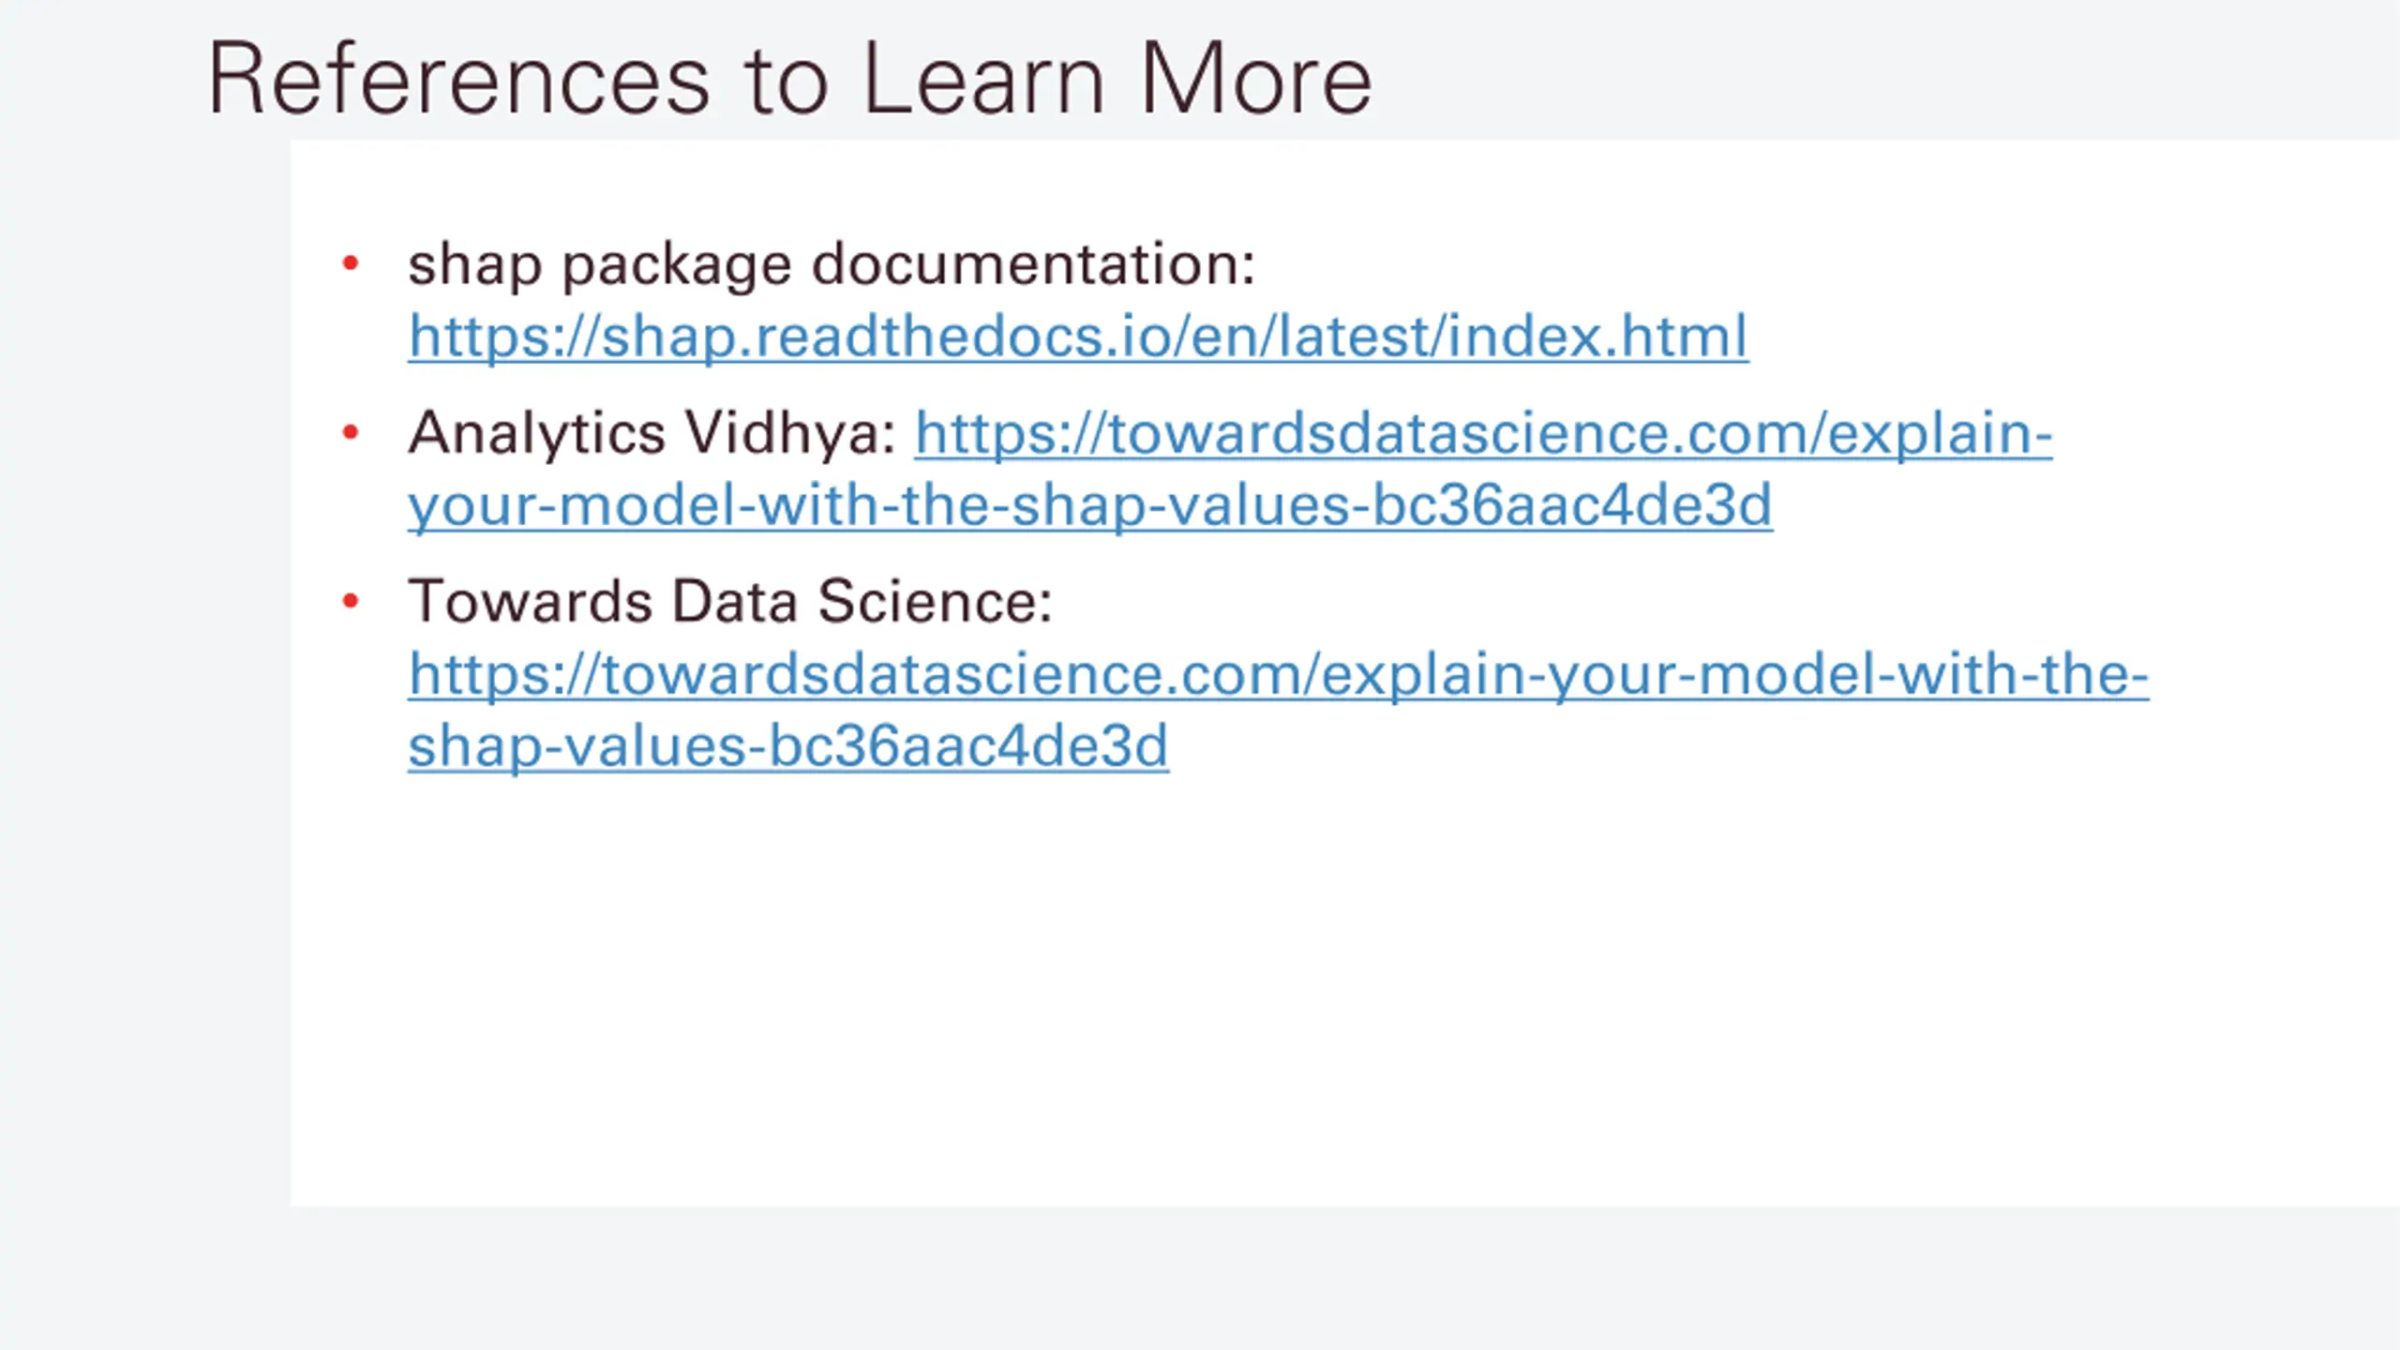Click the word "Science:" in the third bullet label
Viewport: 2400px width, 1350px height.
point(935,601)
